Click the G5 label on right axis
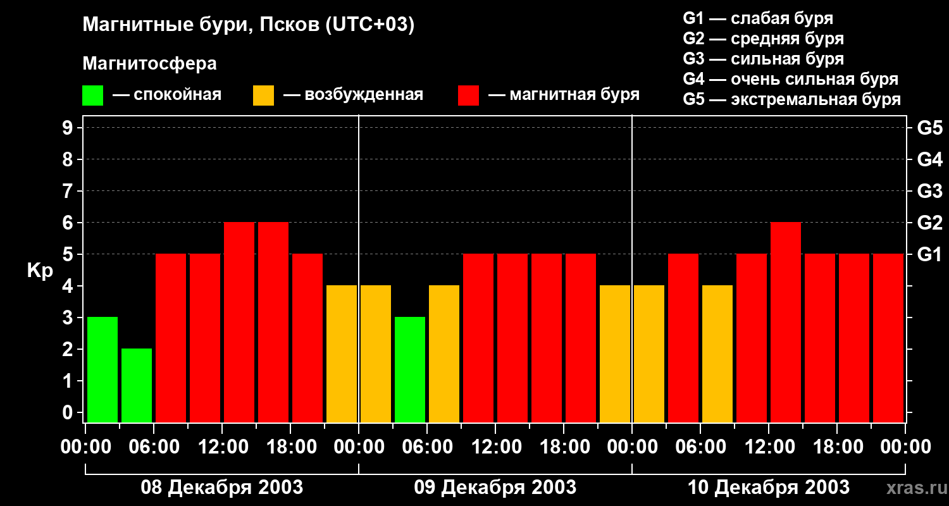Image resolution: width=949 pixels, height=506 pixels. point(929,128)
